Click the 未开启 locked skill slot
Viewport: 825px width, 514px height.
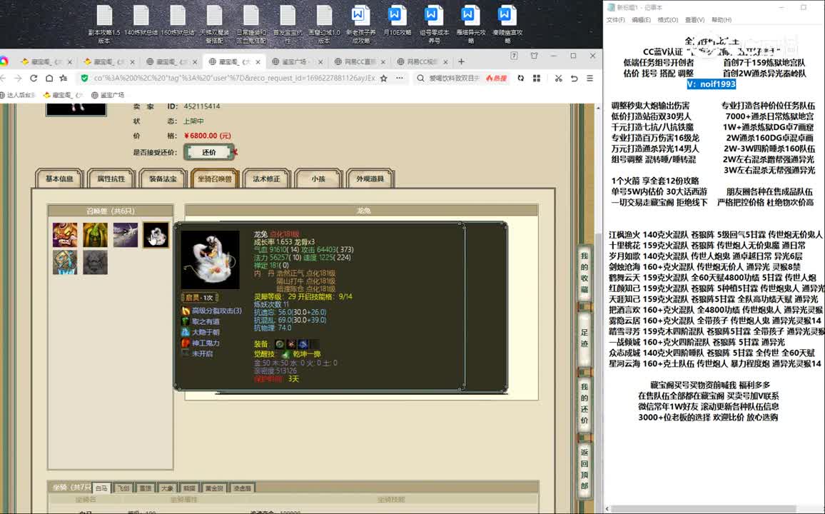(186, 353)
